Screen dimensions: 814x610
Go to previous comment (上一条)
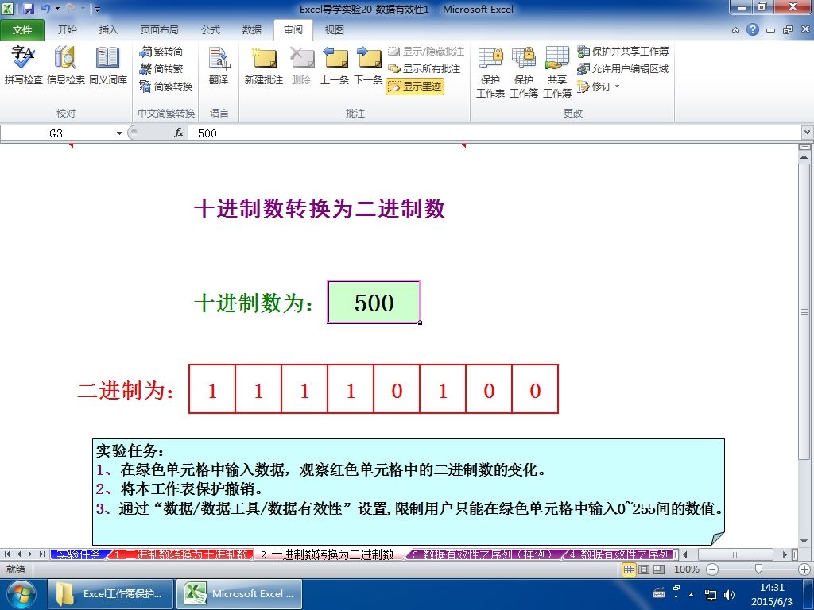[x=335, y=65]
